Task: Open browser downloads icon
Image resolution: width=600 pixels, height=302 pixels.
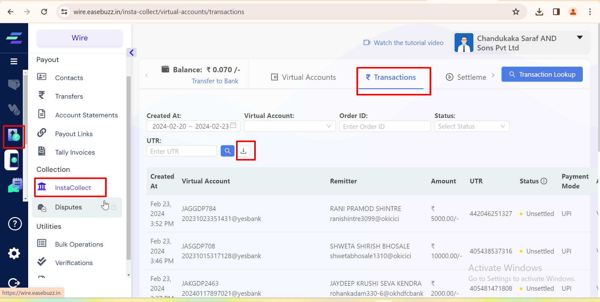Action: click(x=539, y=12)
